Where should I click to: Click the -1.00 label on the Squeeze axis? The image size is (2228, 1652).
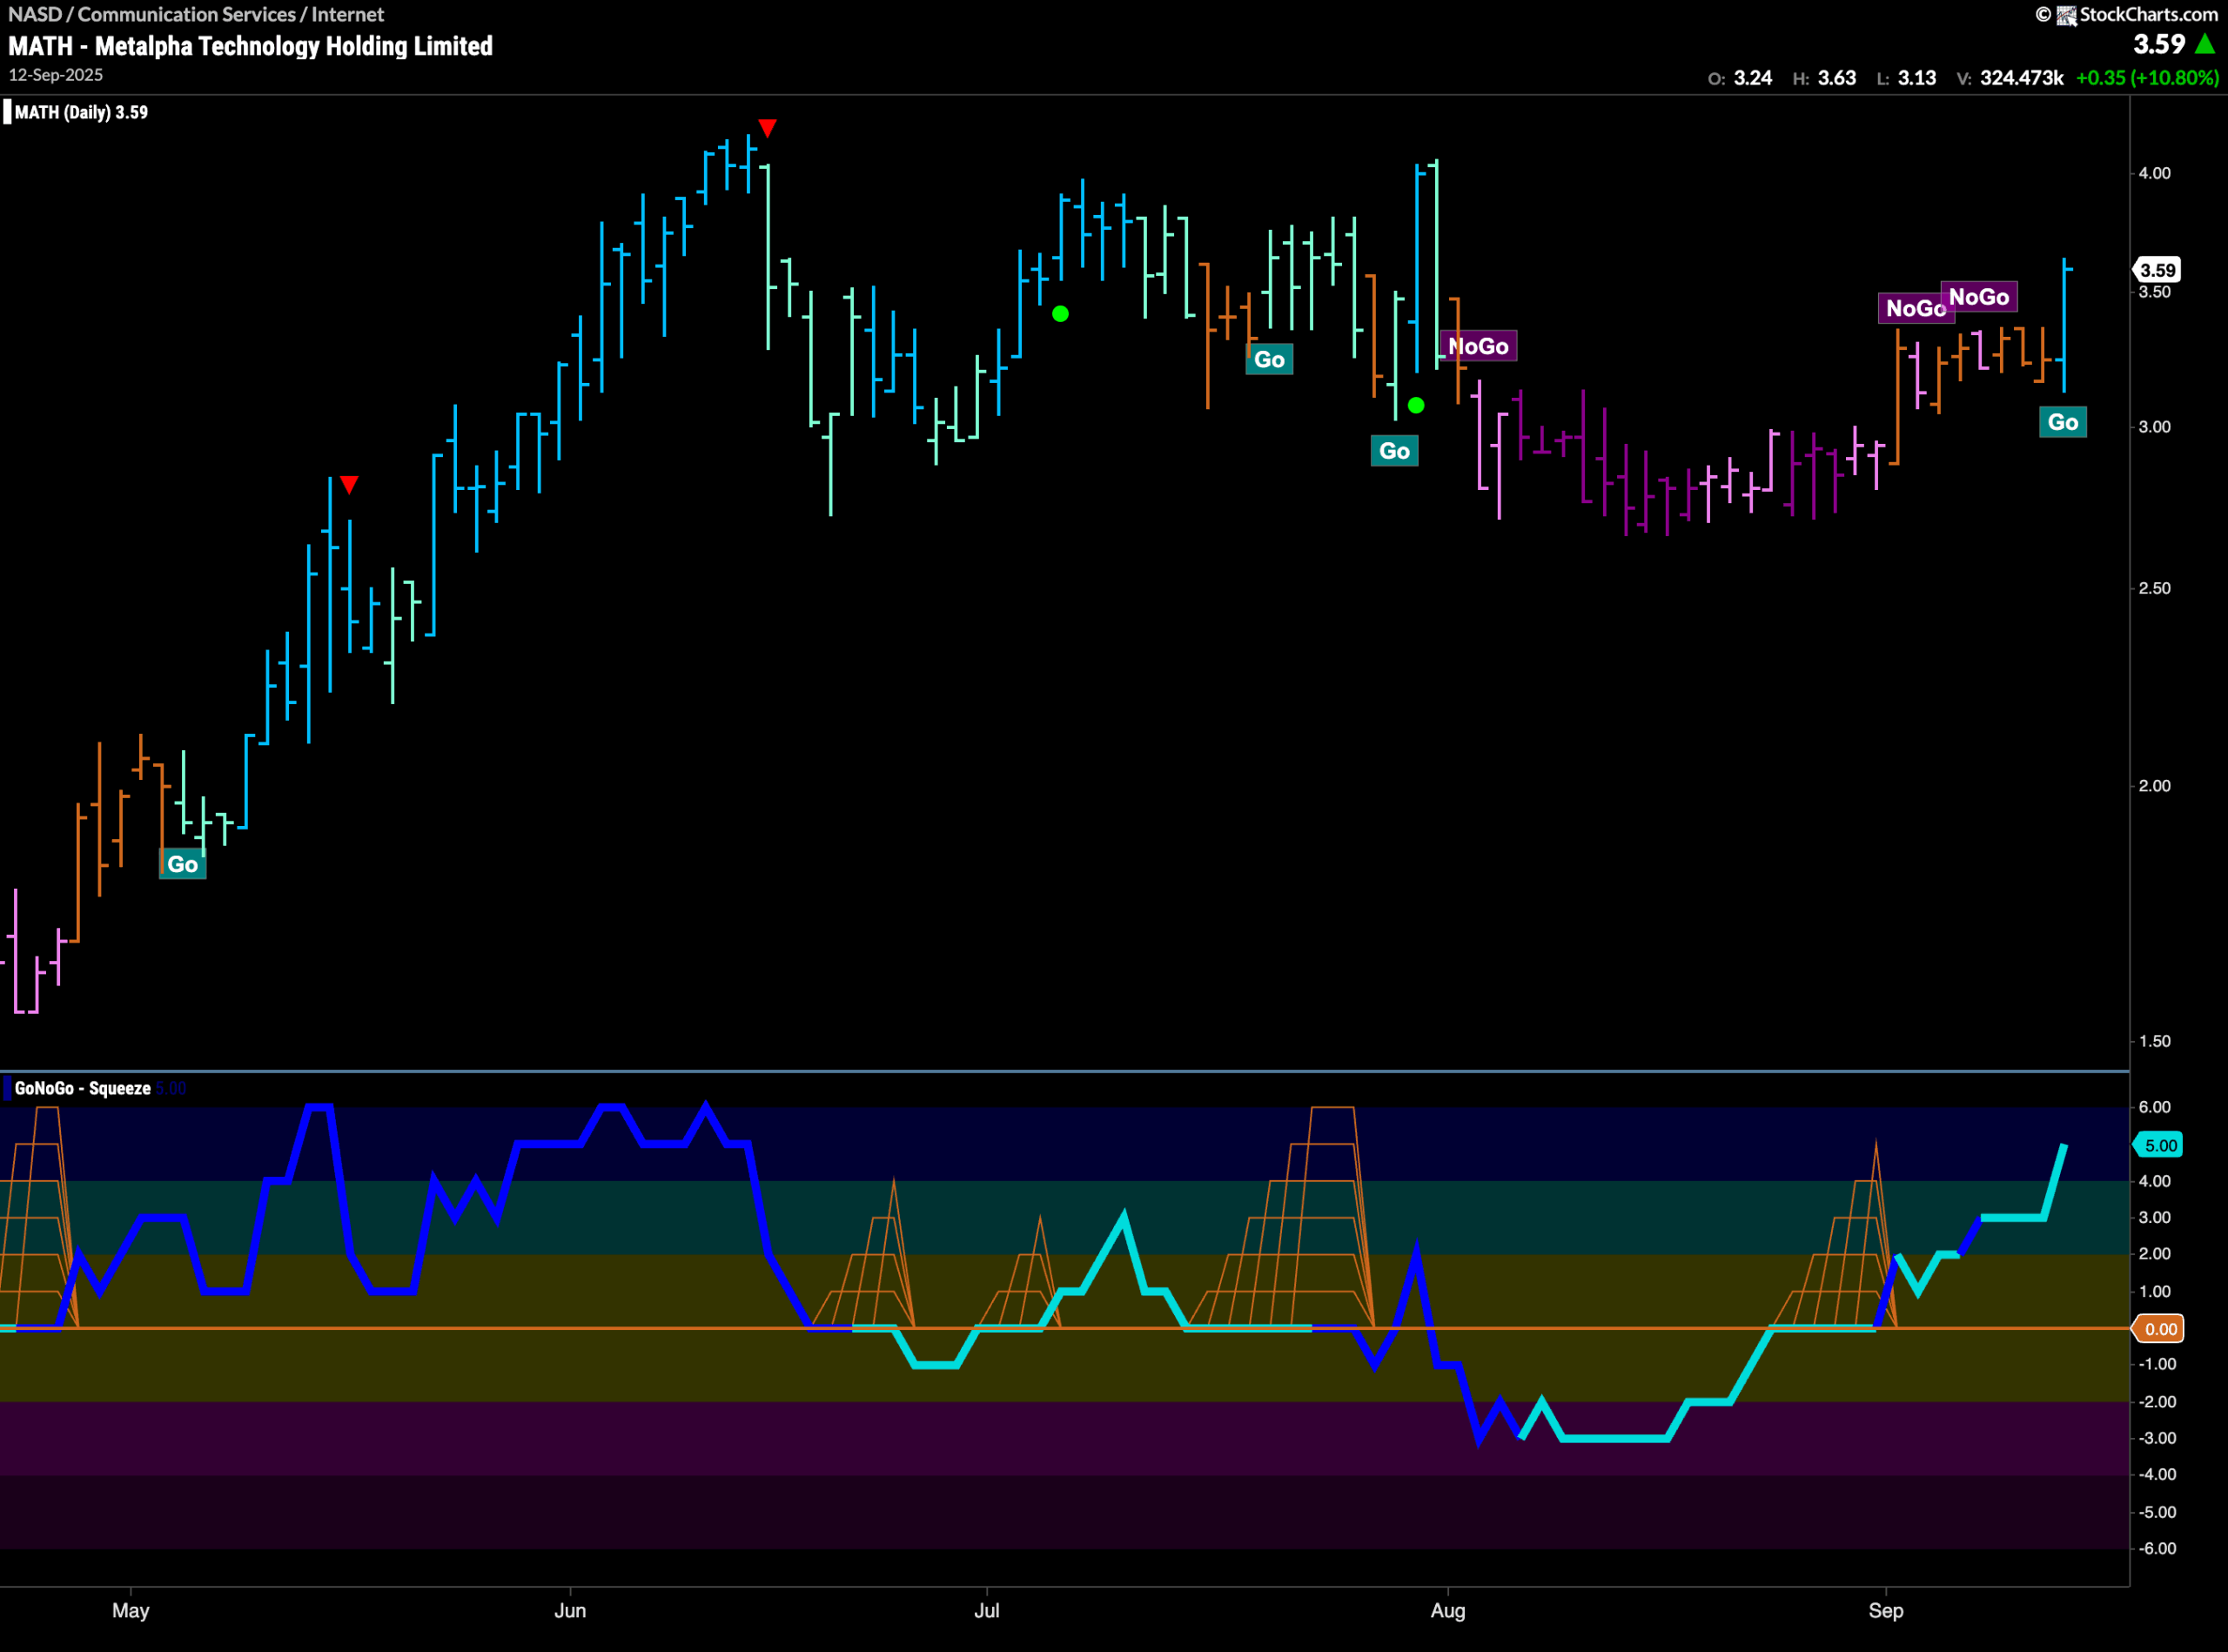click(2157, 1364)
